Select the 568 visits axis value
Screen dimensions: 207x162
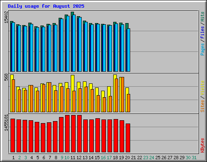(x=6, y=77)
